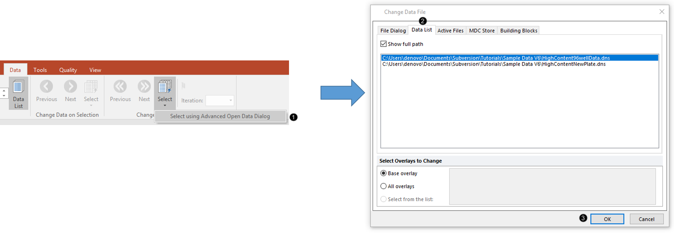The width and height of the screenshot is (674, 234).
Task: Click Next in Change Data on Selection group
Action: [70, 91]
